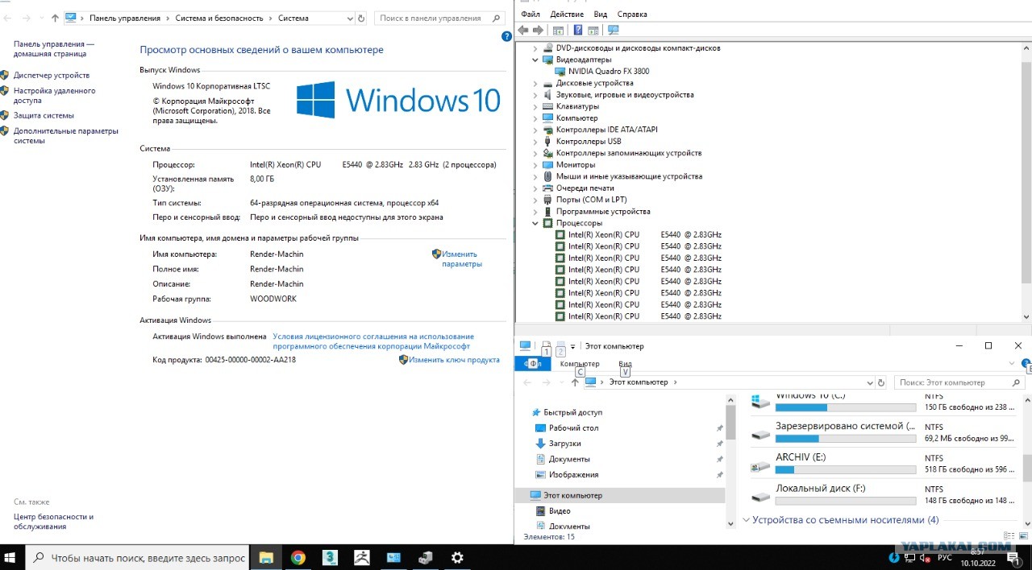The height and width of the screenshot is (570, 1032).
Task: Collapse Устройства со съемными носителями group
Action: 746,520
